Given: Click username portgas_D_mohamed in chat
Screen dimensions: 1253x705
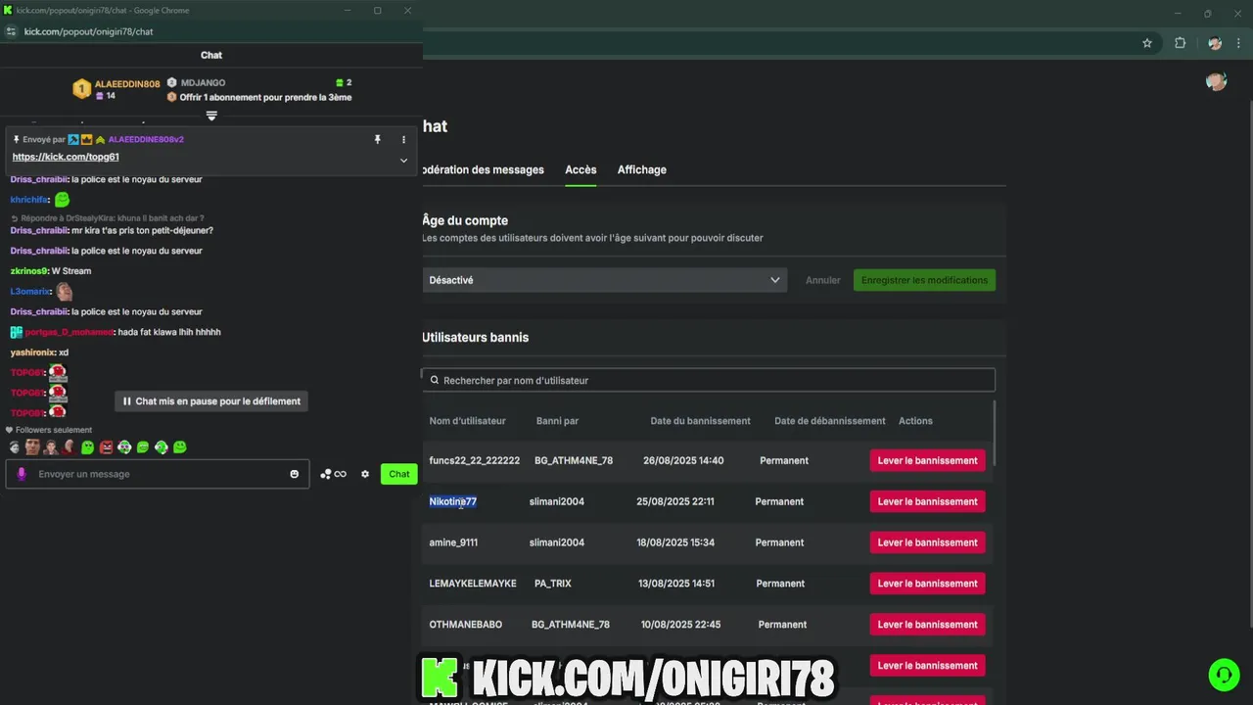Looking at the screenshot, I should (69, 332).
